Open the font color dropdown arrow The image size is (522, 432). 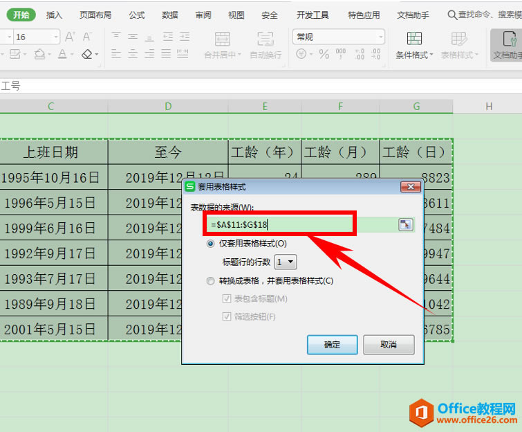coord(72,54)
